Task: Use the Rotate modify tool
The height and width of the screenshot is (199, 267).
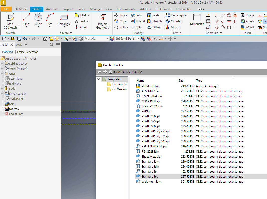Action: (x=121, y=27)
